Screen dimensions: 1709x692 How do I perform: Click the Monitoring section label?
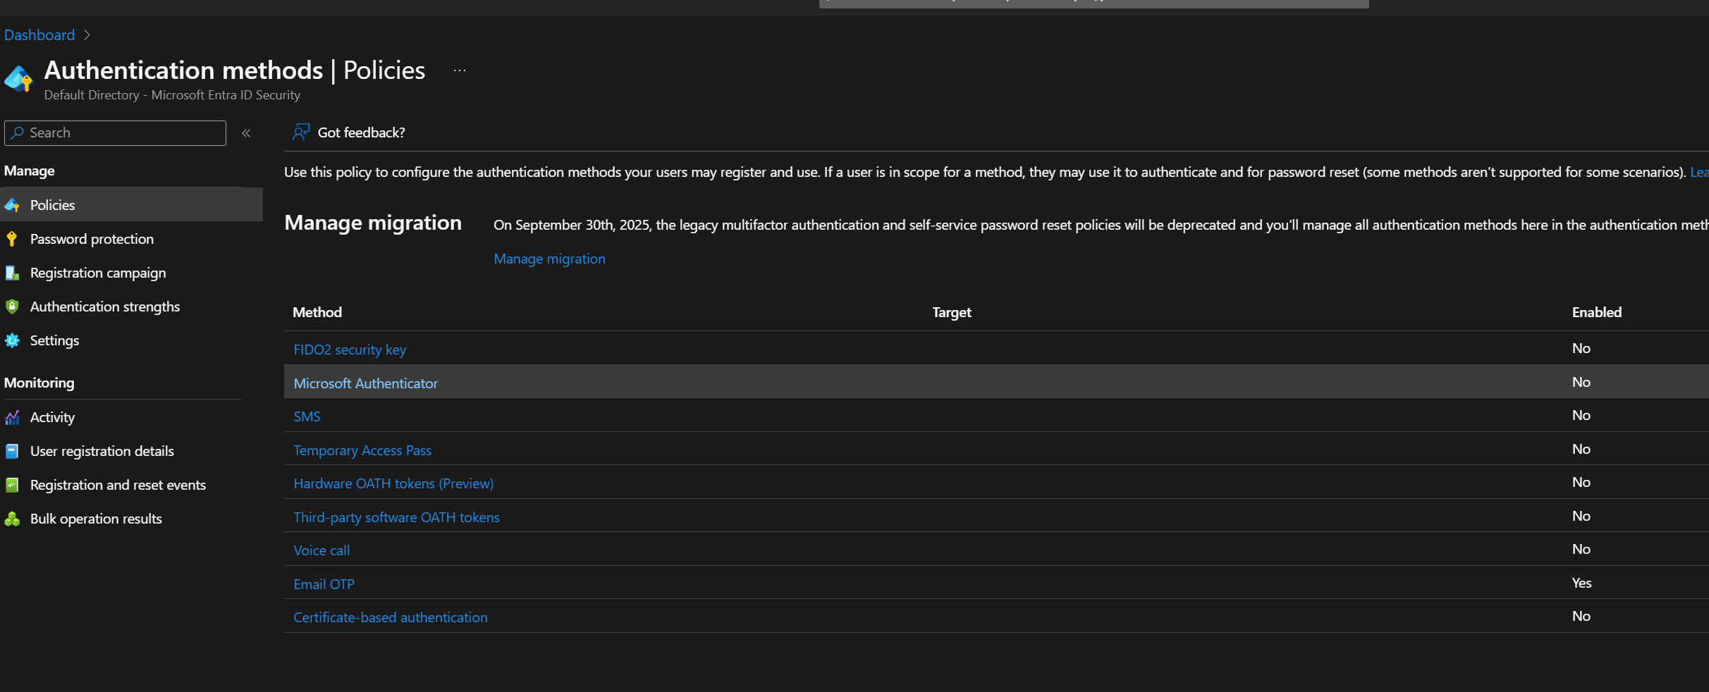(x=39, y=383)
